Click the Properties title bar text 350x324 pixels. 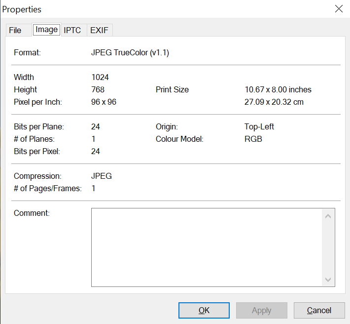[22, 9]
